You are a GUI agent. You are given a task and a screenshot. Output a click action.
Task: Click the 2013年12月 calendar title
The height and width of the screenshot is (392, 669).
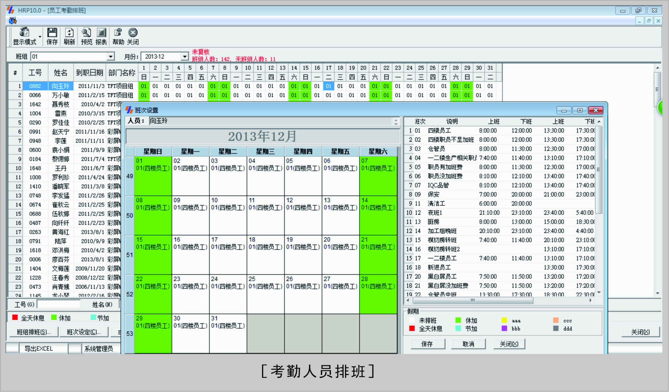pos(262,136)
